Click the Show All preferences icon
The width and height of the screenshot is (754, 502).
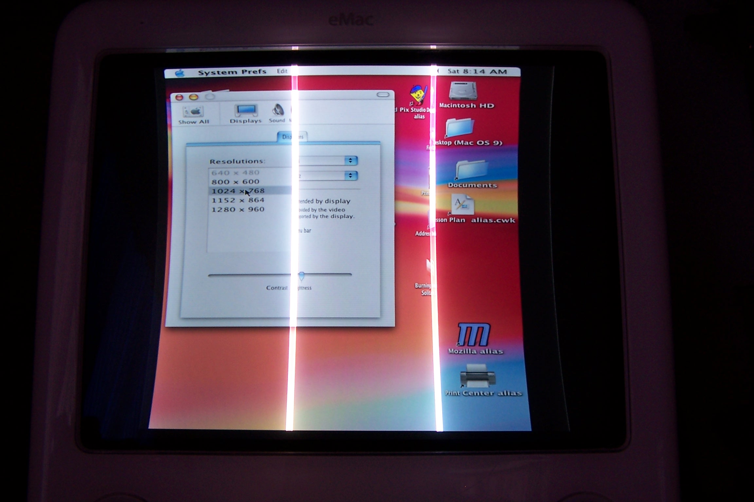(193, 112)
